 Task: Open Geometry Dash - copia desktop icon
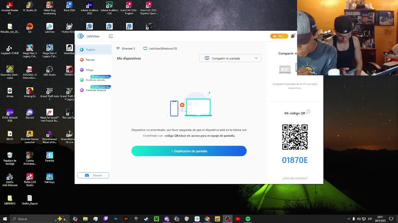coord(10,72)
